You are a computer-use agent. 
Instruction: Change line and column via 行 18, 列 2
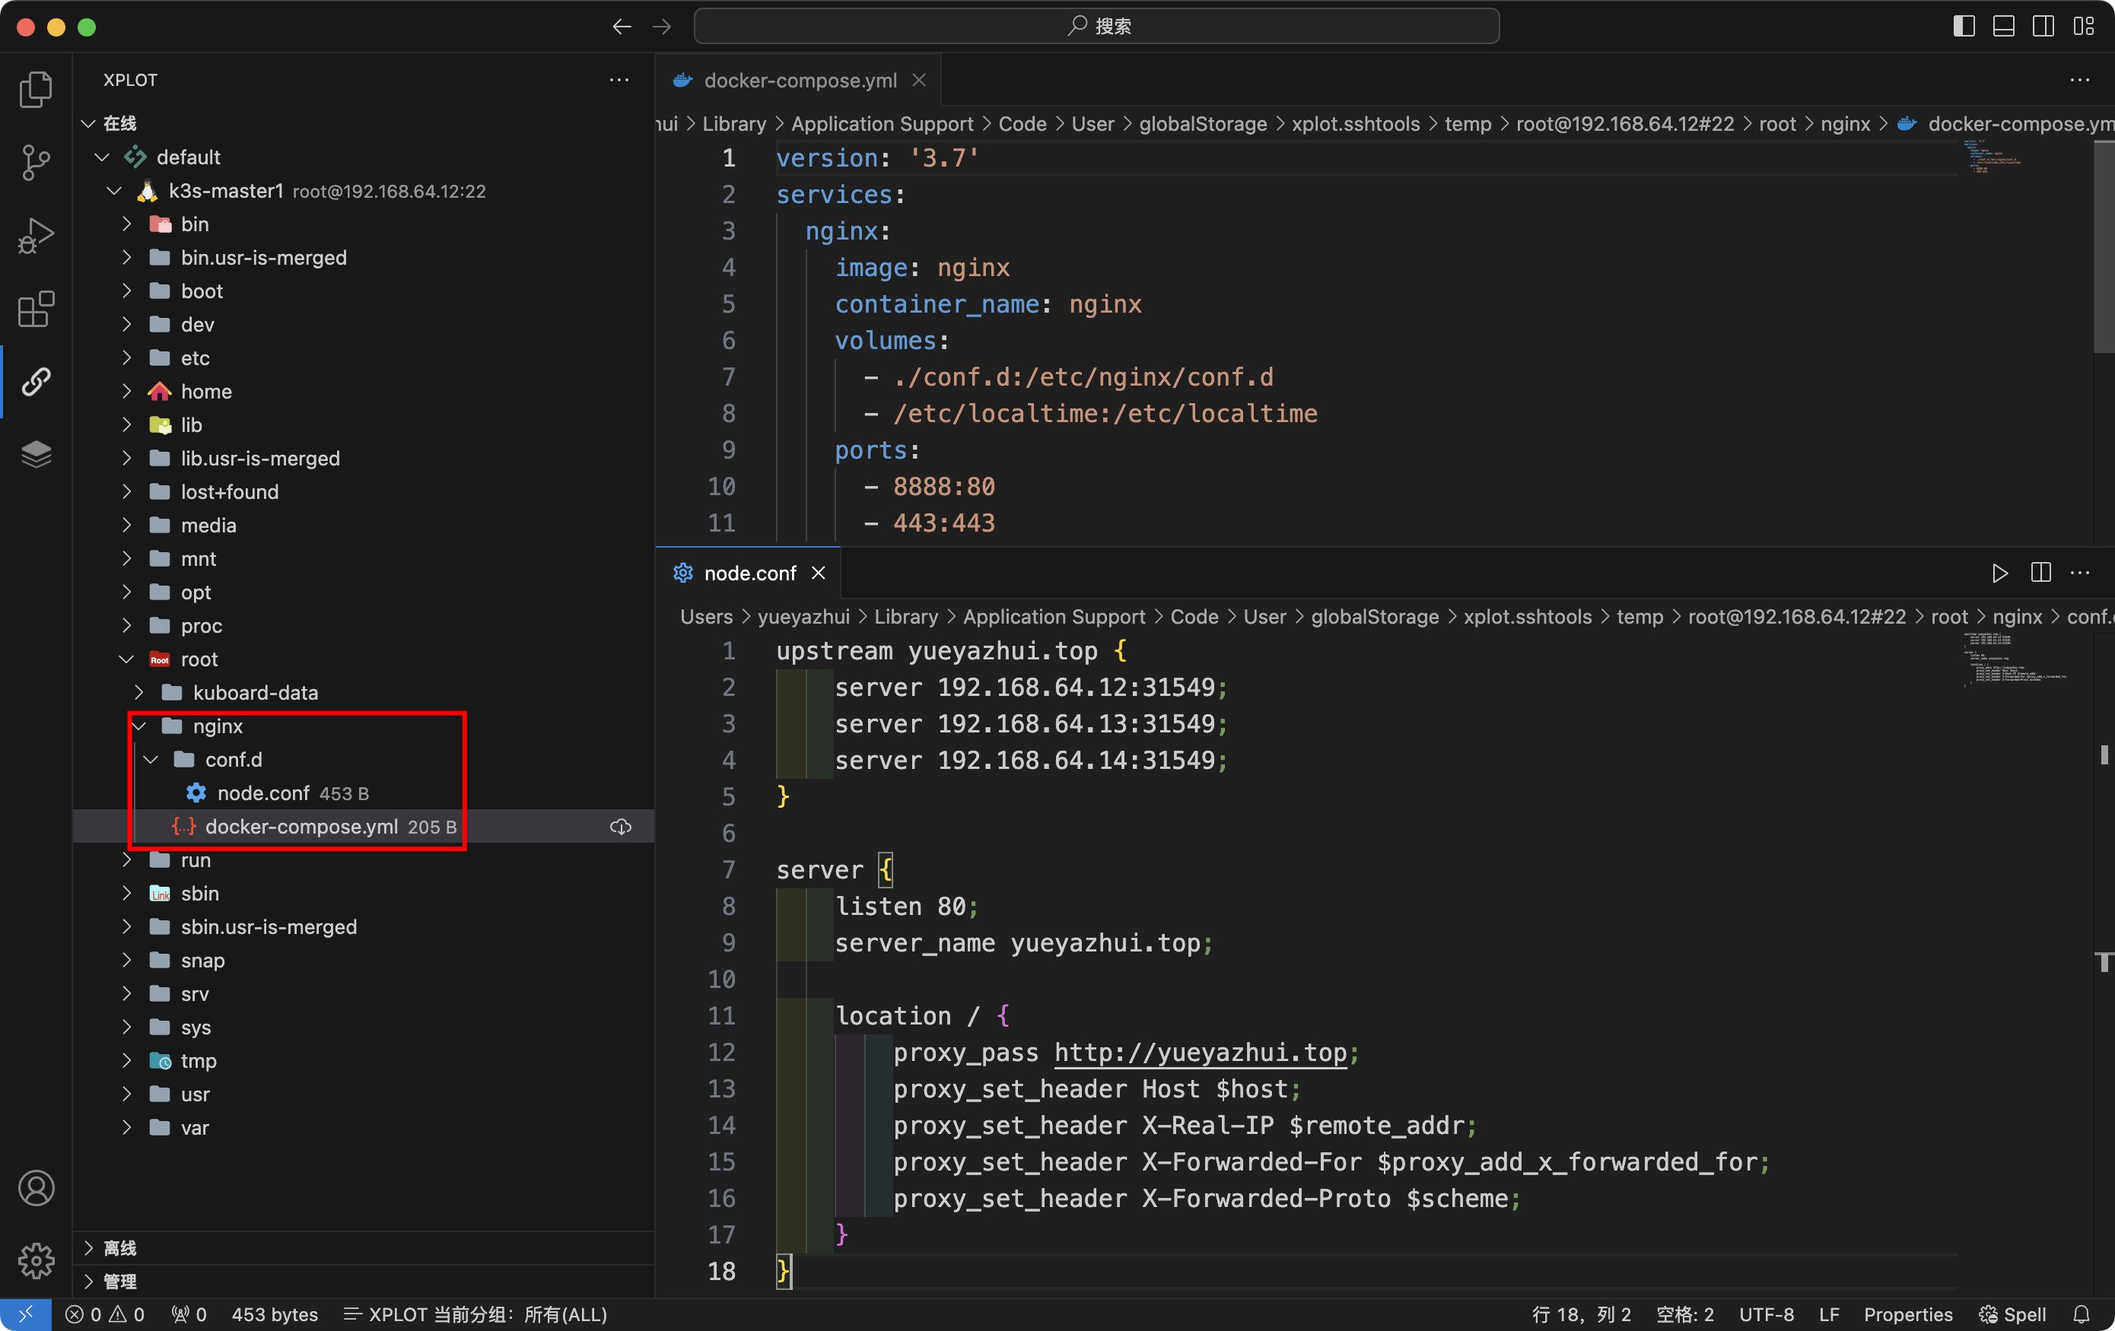(1581, 1314)
